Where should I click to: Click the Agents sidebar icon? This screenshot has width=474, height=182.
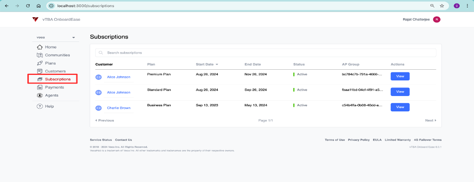[39, 96]
